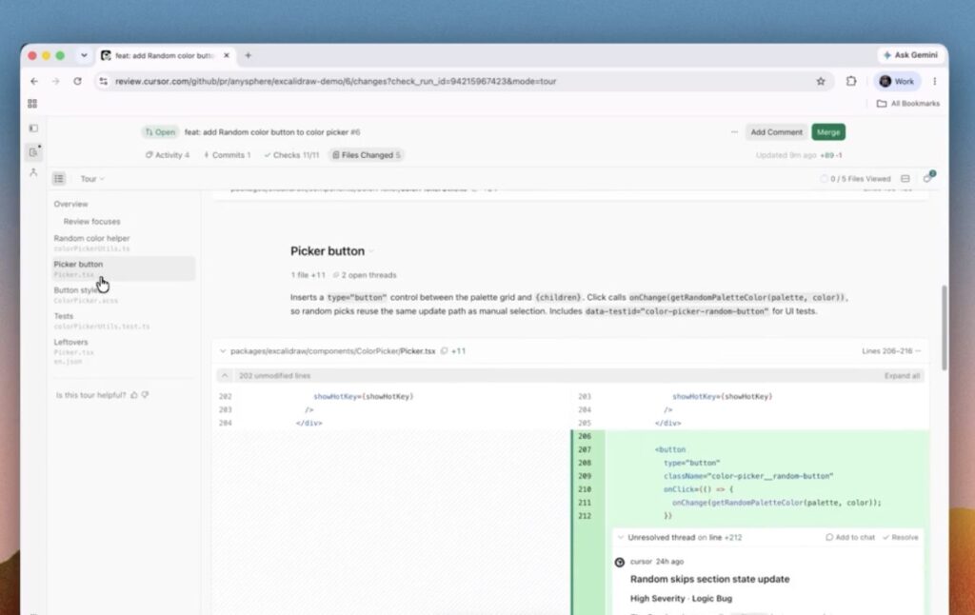Reload the review page
This screenshot has width=975, height=615.
(x=77, y=82)
